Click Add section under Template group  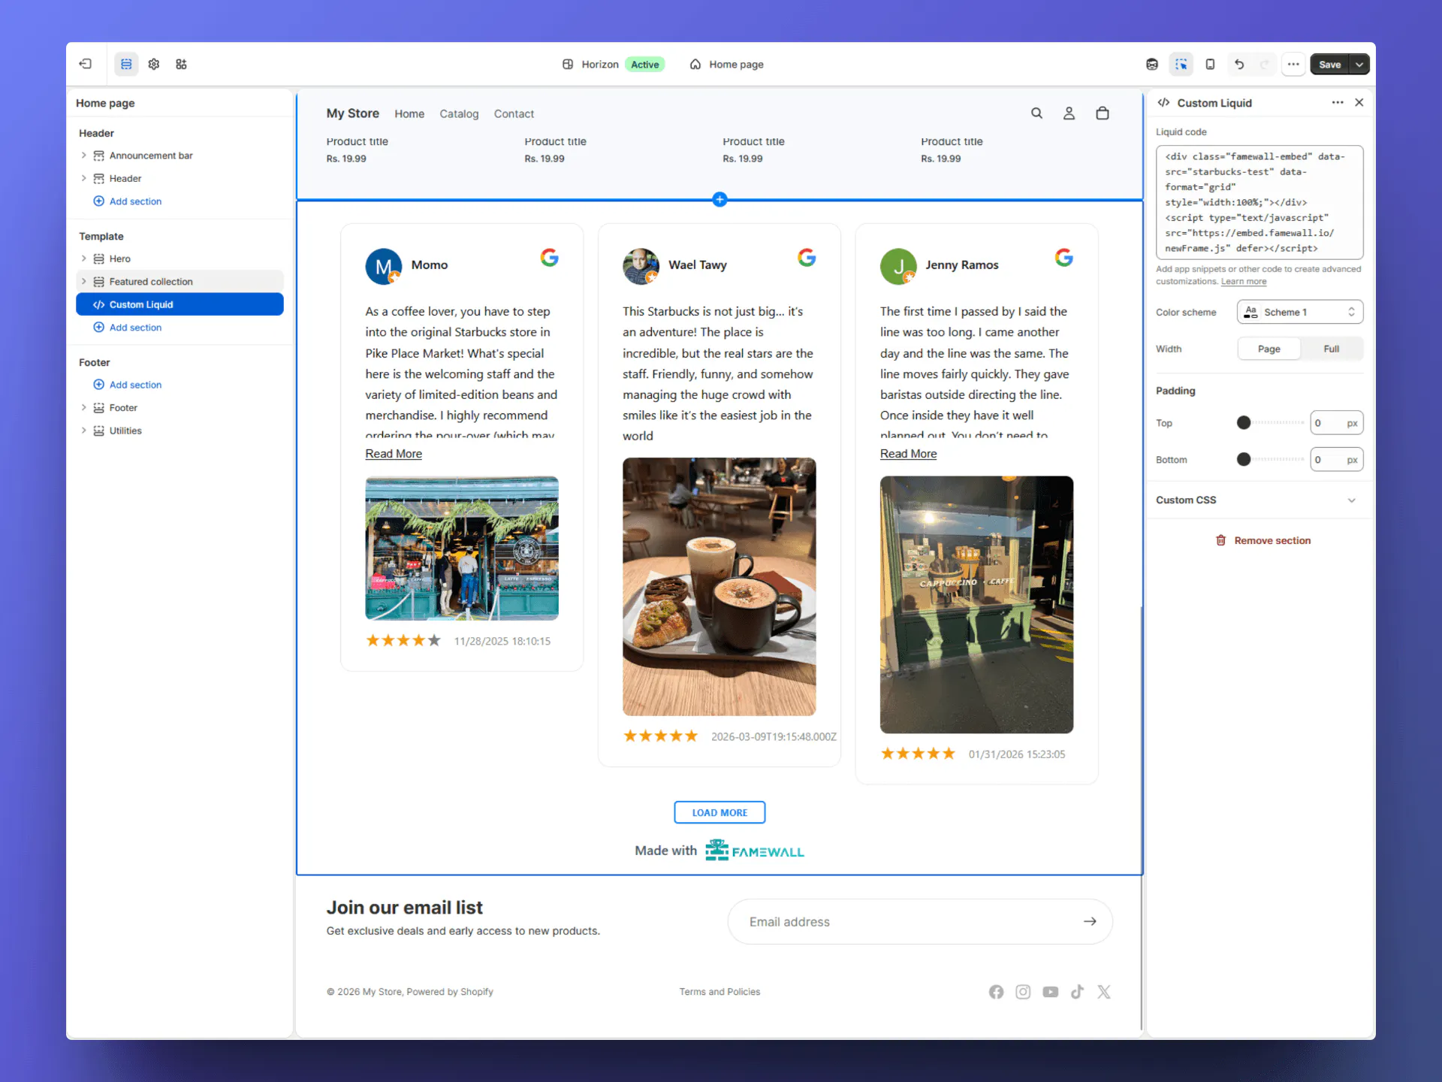[x=127, y=328]
